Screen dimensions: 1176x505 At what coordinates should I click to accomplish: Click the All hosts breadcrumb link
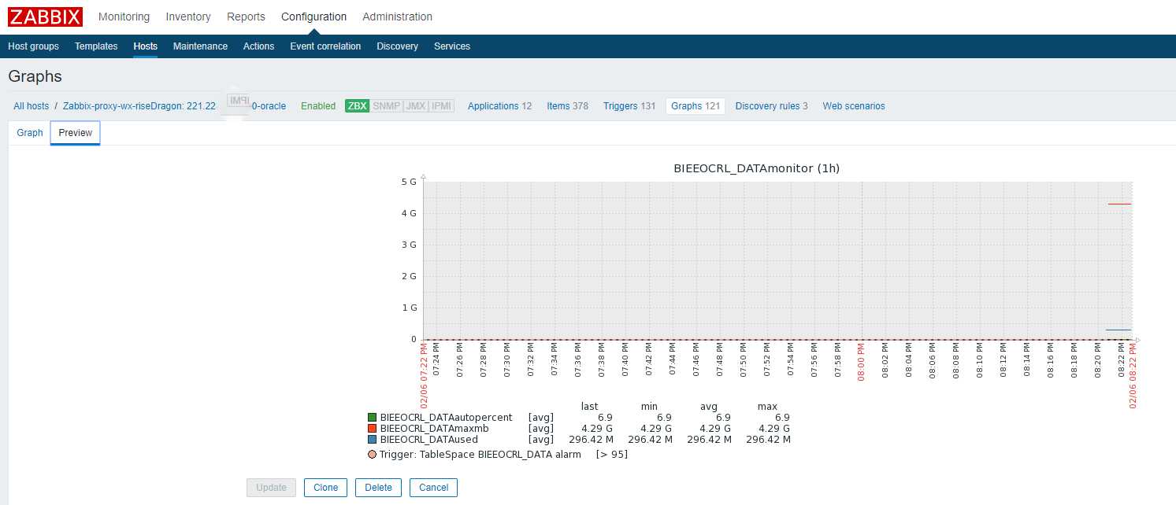31,106
